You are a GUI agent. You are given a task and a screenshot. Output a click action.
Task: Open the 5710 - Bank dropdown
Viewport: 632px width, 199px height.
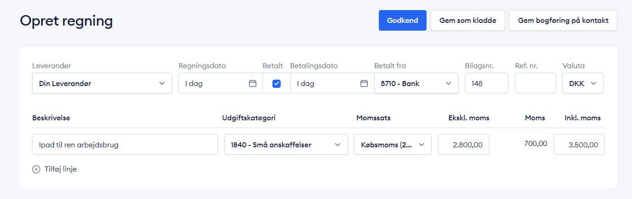coord(416,83)
